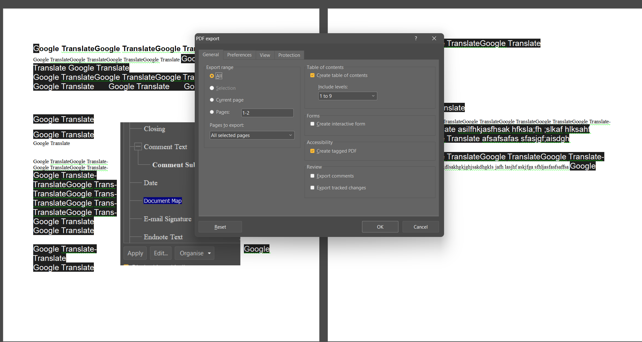Screen dimensions: 642x342
Task: Click the help question mark in PDF export
Action: pyautogui.click(x=416, y=38)
